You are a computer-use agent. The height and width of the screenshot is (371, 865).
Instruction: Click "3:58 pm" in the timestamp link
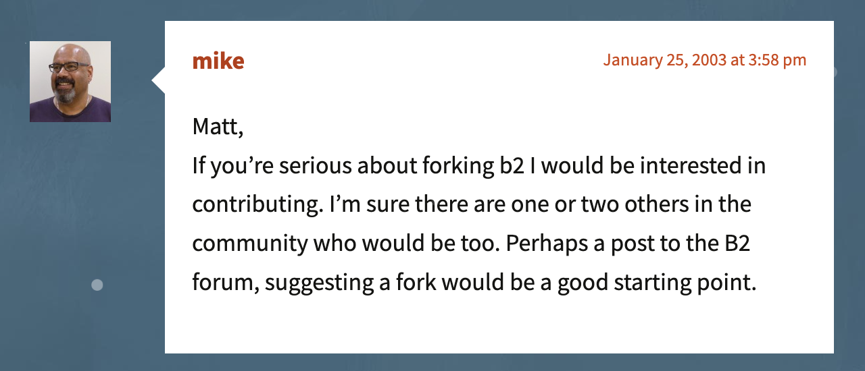pos(777,60)
